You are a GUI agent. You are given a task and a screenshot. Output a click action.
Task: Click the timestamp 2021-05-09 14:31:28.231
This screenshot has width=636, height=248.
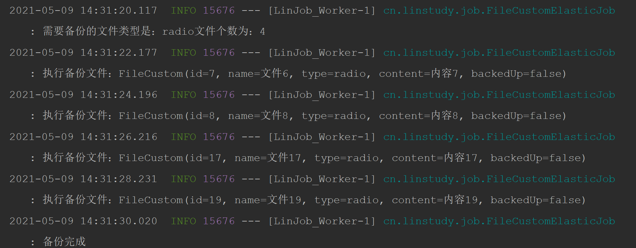(83, 179)
